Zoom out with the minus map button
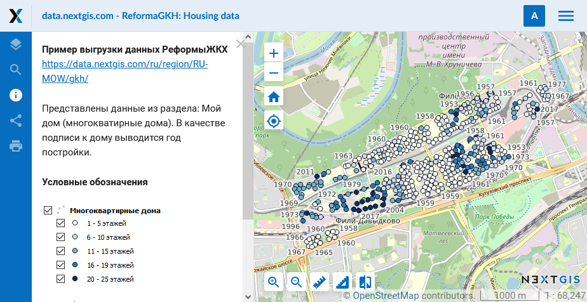Viewport: 587px width, 302px height. [x=274, y=72]
